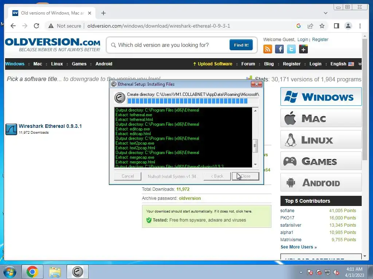
Task: Reload the oldversion.com page
Action: pos(36,26)
